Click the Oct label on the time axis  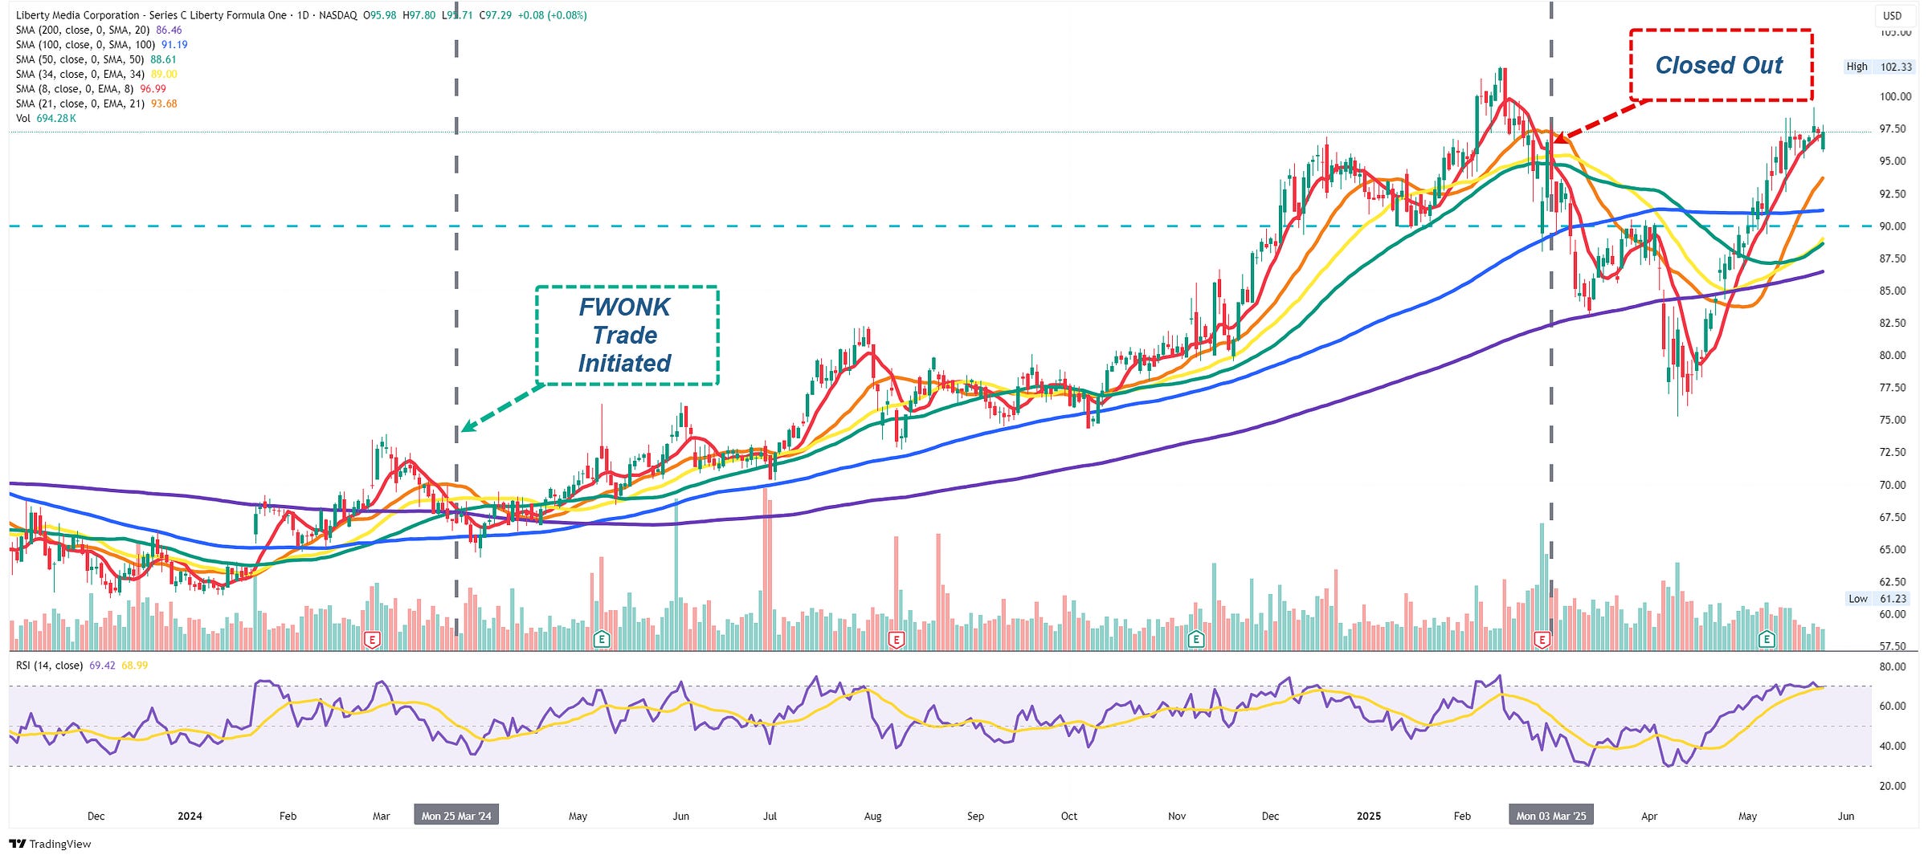[1069, 816]
